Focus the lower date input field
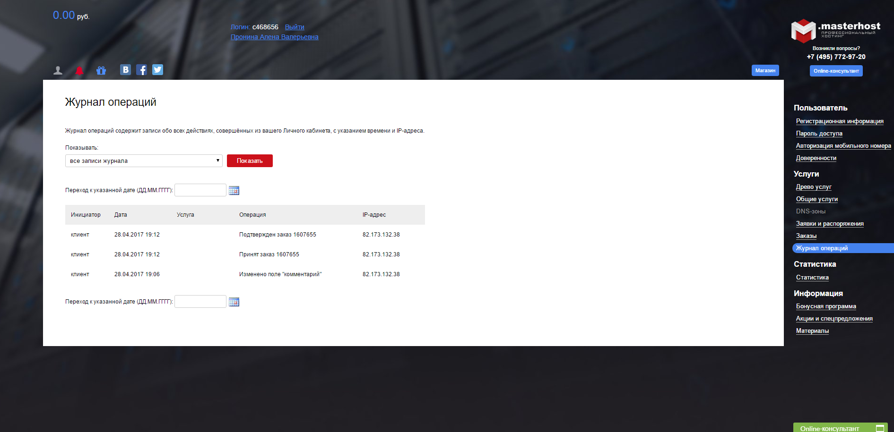The height and width of the screenshot is (432, 894). [200, 302]
